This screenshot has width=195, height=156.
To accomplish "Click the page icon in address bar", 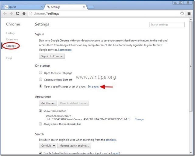I will 31,13.
